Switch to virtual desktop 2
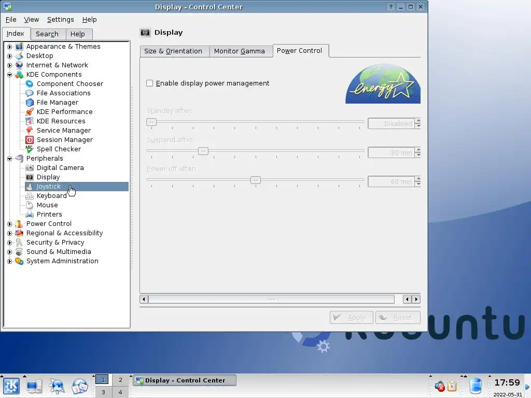The image size is (531, 398). (120, 380)
